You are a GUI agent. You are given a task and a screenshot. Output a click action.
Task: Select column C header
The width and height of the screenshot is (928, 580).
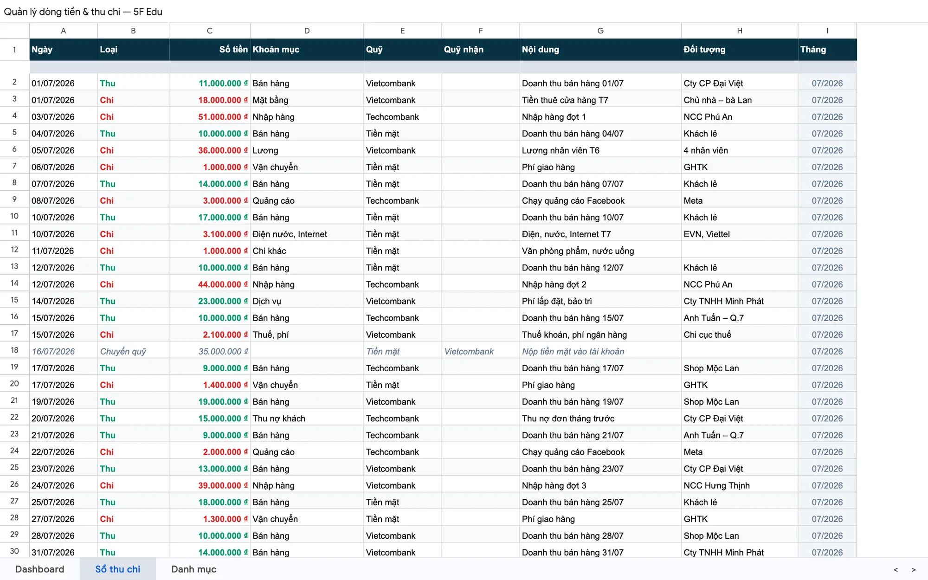point(210,31)
